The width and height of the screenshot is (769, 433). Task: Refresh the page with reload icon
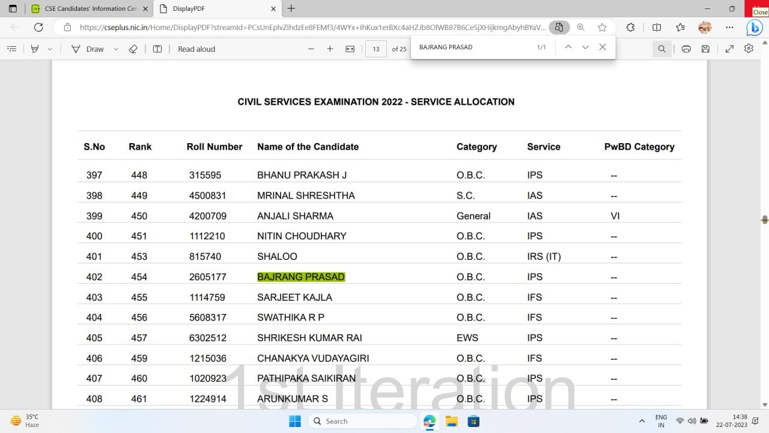pyautogui.click(x=38, y=27)
